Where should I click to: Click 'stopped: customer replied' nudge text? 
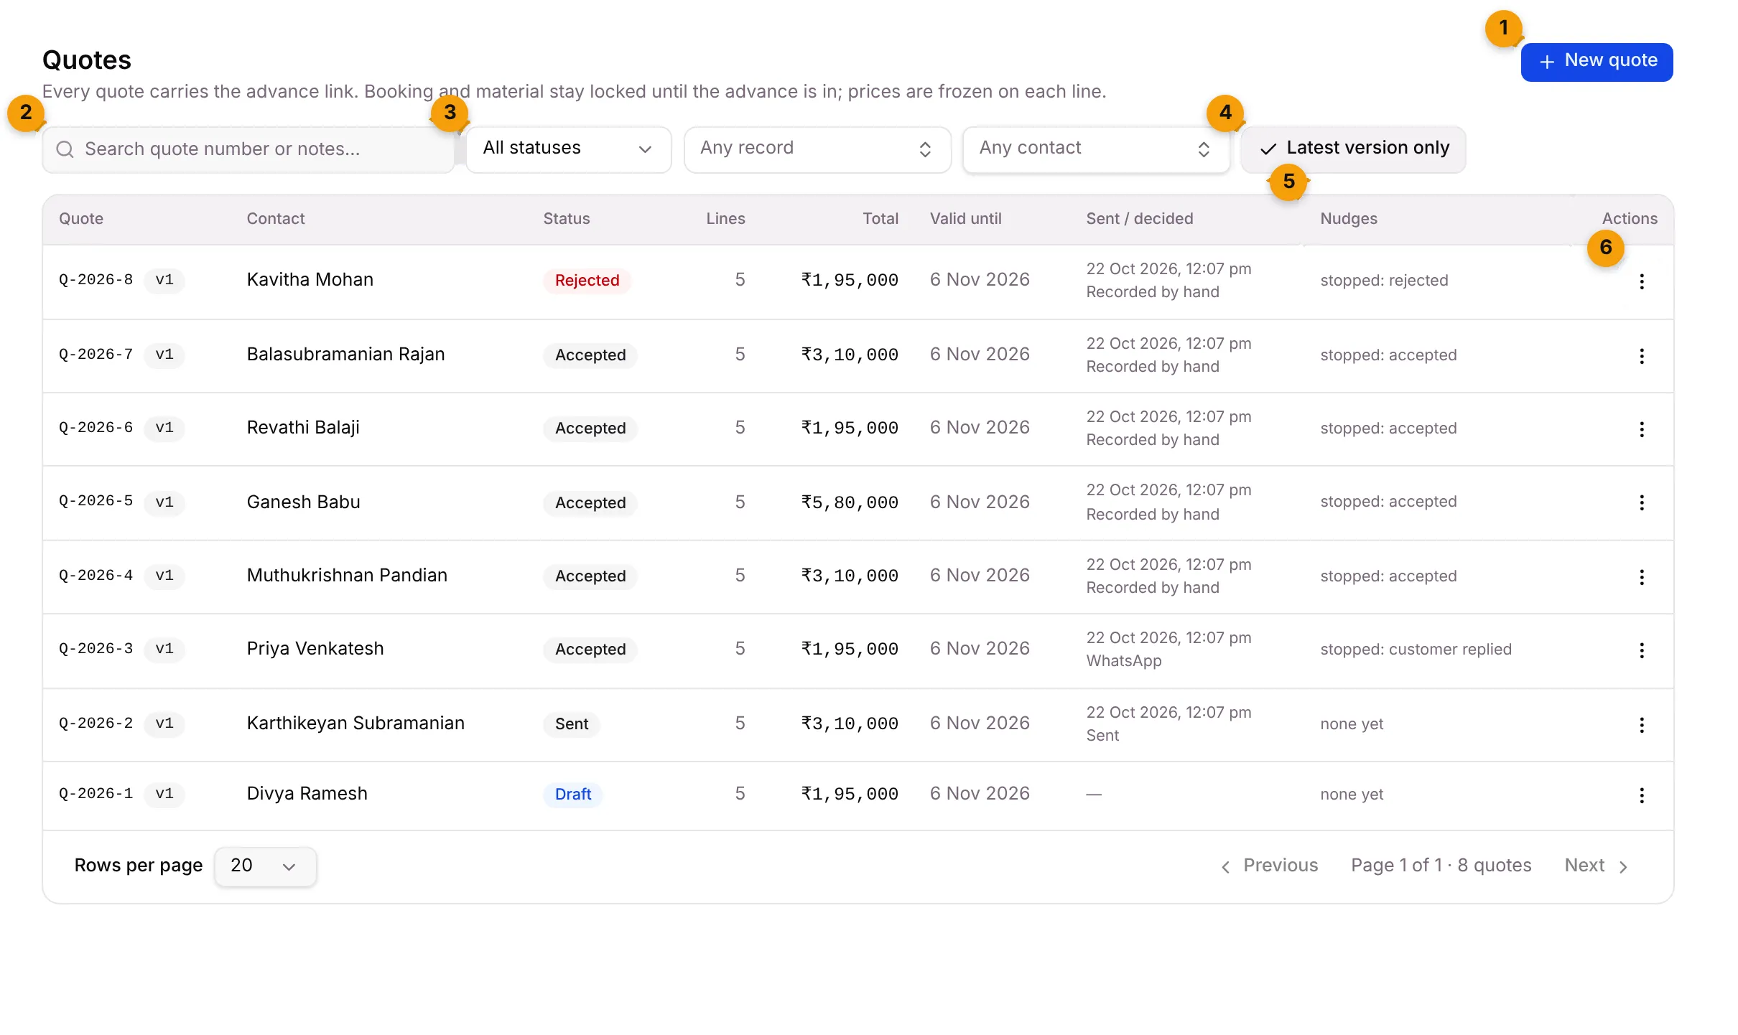click(1416, 650)
